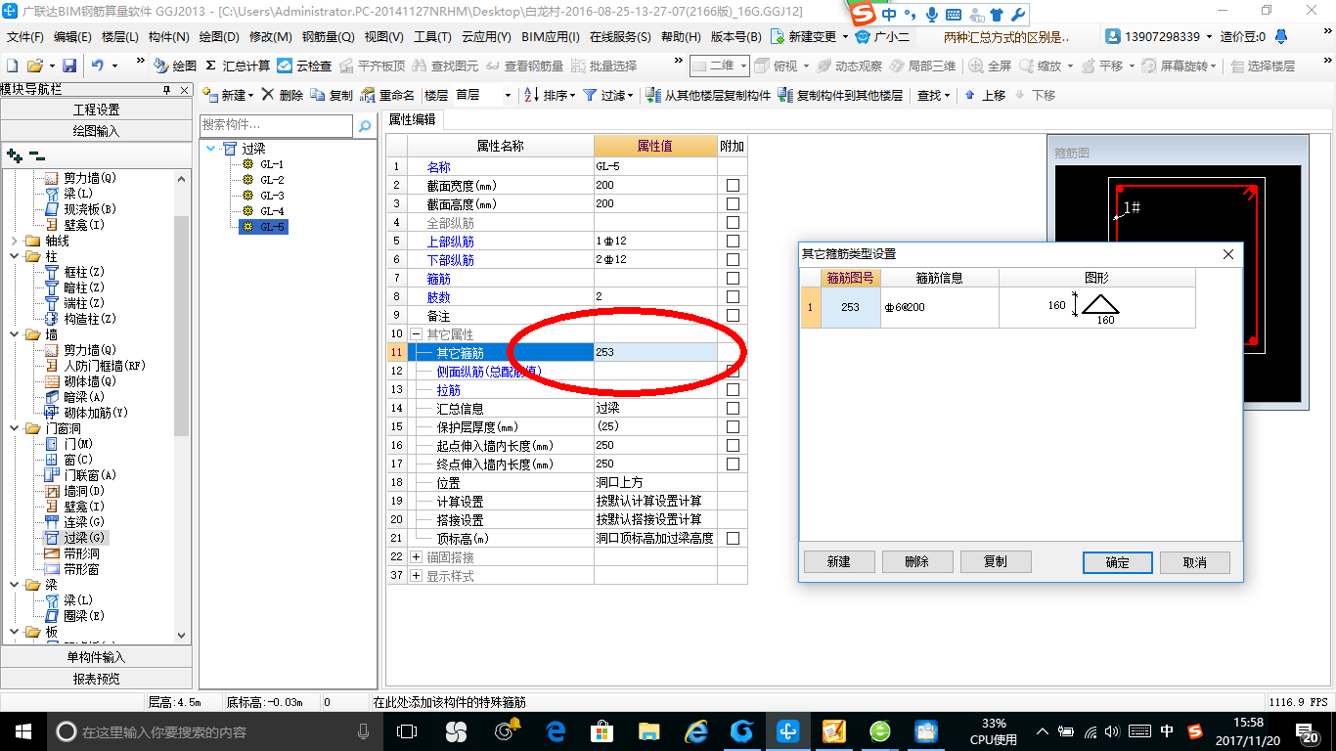Image resolution: width=1336 pixels, height=751 pixels.
Task: Open the BIM应用(I) menu
Action: point(551,36)
